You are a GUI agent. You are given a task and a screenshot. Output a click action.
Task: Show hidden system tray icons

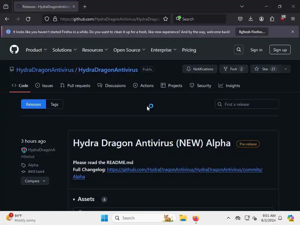click(229, 218)
